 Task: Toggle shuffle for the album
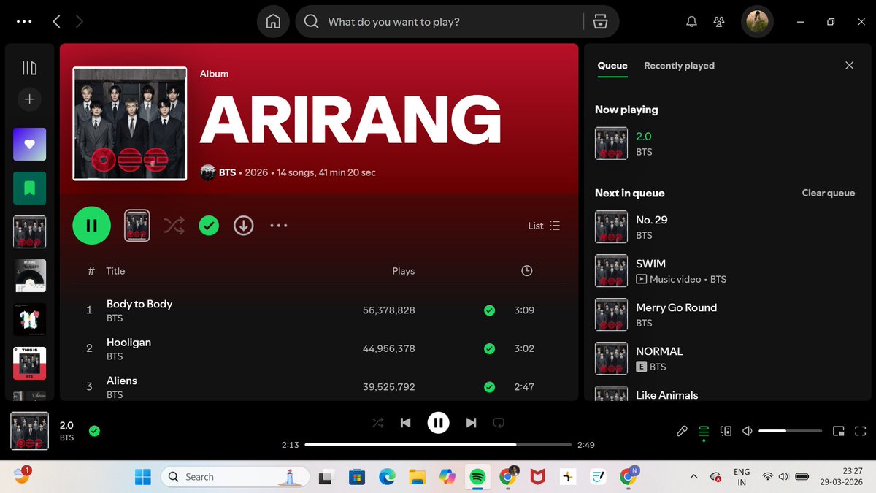174,226
